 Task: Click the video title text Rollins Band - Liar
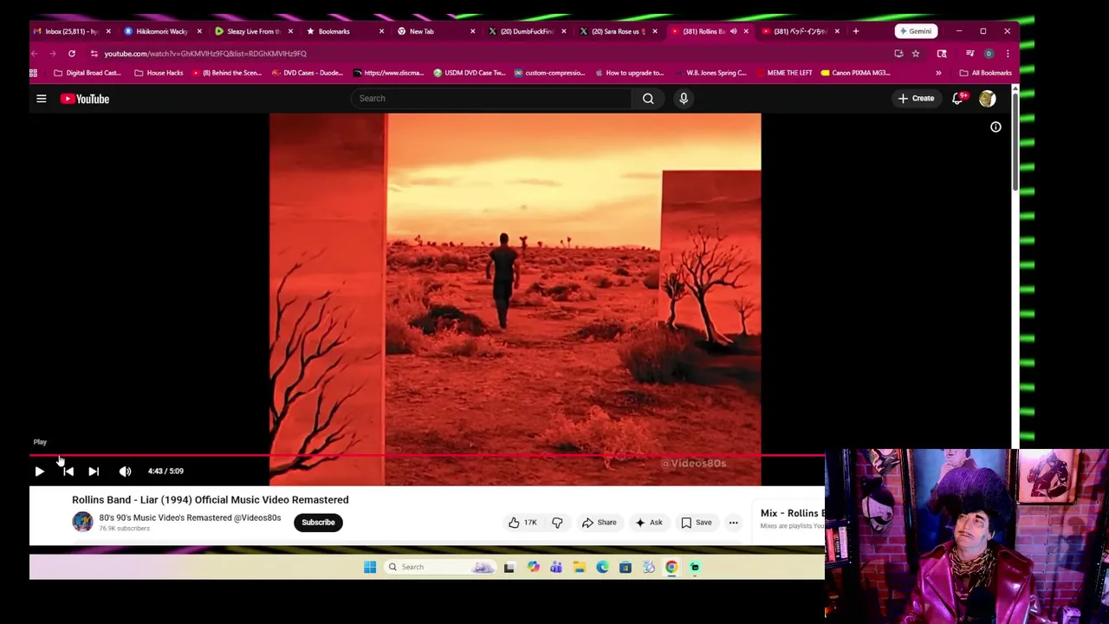pos(211,500)
